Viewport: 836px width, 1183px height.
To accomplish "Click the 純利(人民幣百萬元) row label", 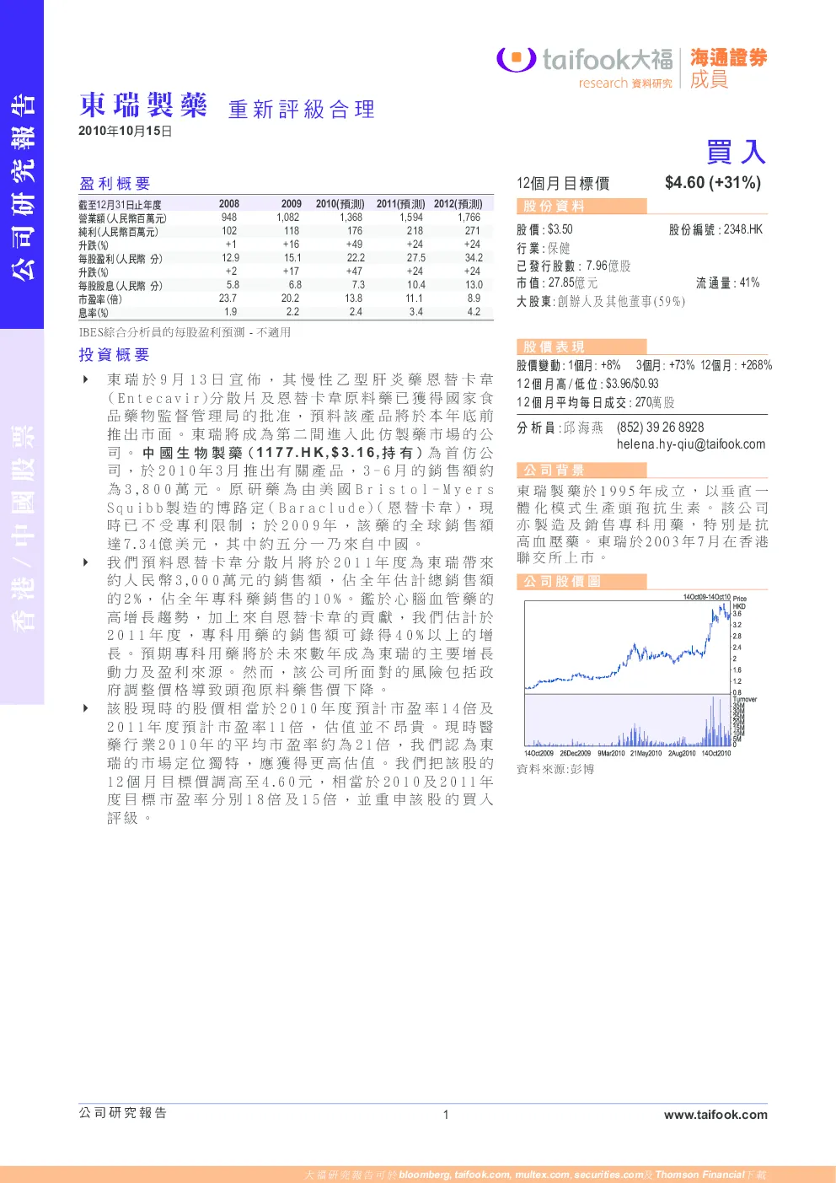I will coord(118,232).
